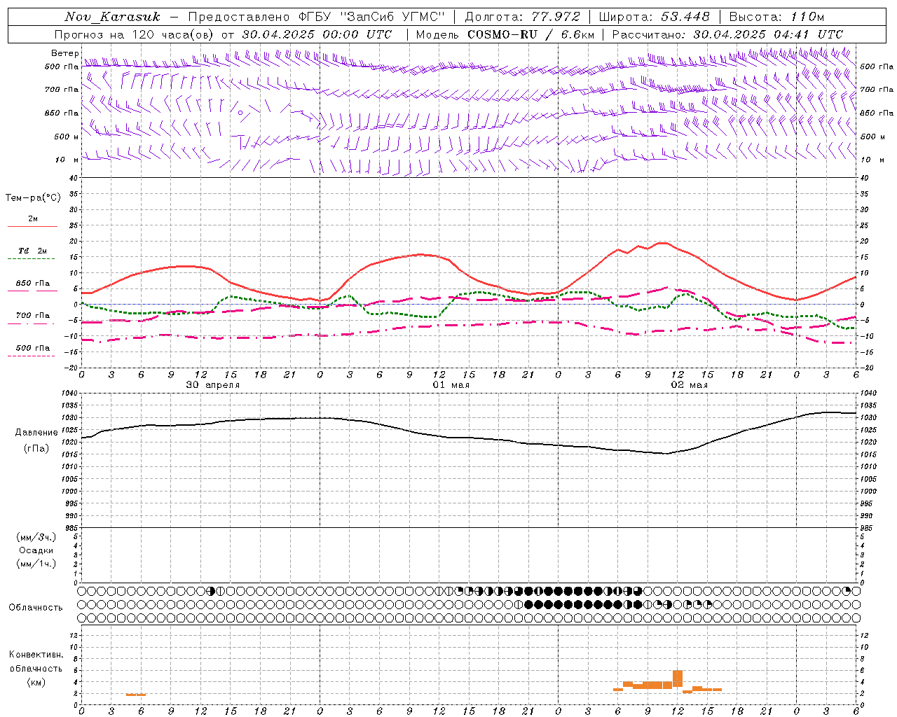Click the 500 гПа dashed legend line under temperature
Viewport: 897px width, 717px height.
pyautogui.click(x=32, y=356)
